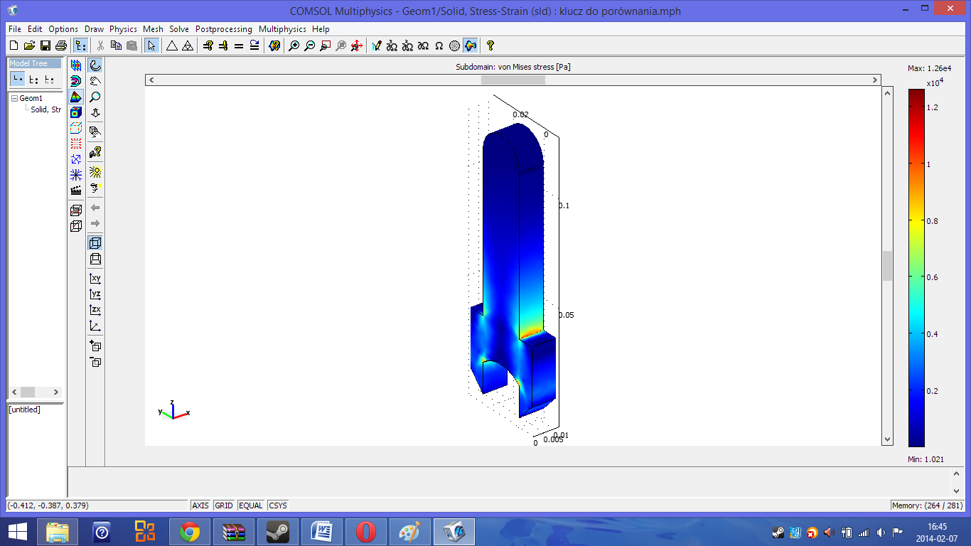Viewport: 971px width, 546px height.
Task: Select the Pan hand tool
Action: 95,81
